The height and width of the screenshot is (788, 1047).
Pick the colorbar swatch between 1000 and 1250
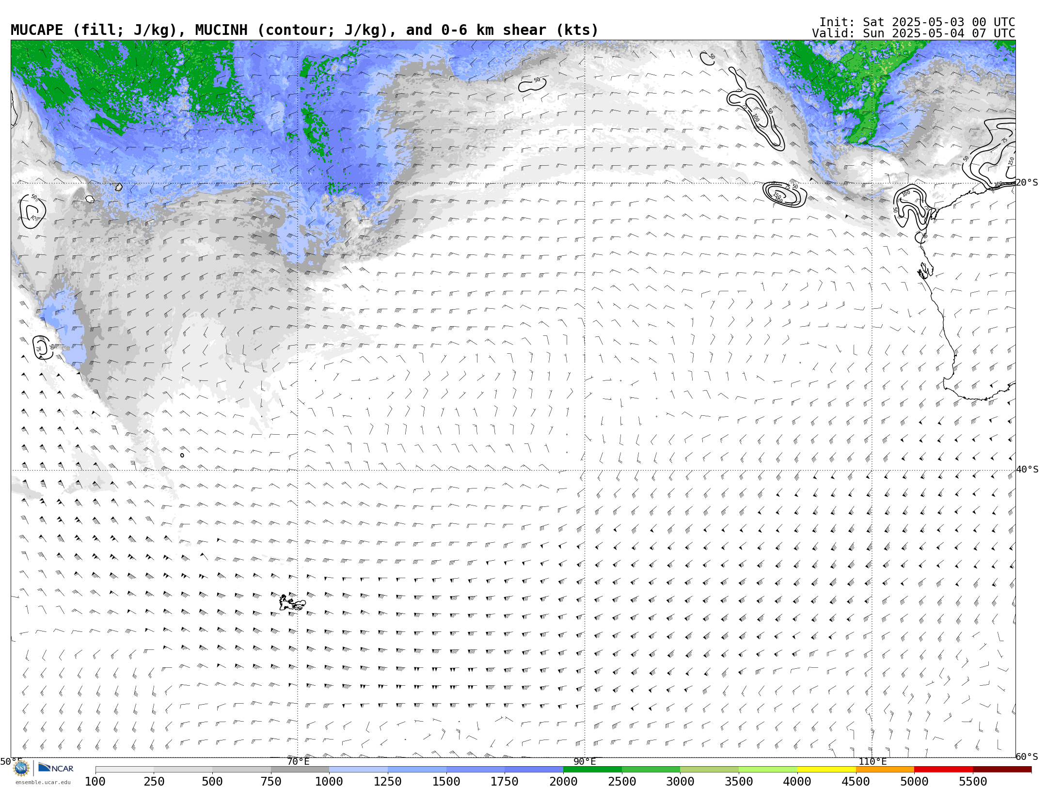click(x=358, y=769)
